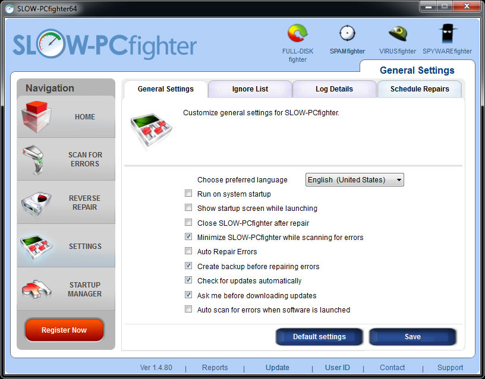The width and height of the screenshot is (485, 379).
Task: Uncheck Minimize SLOW-PCfighter while scanning
Action: point(188,236)
